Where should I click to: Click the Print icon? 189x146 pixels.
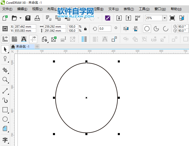click(x=37, y=18)
